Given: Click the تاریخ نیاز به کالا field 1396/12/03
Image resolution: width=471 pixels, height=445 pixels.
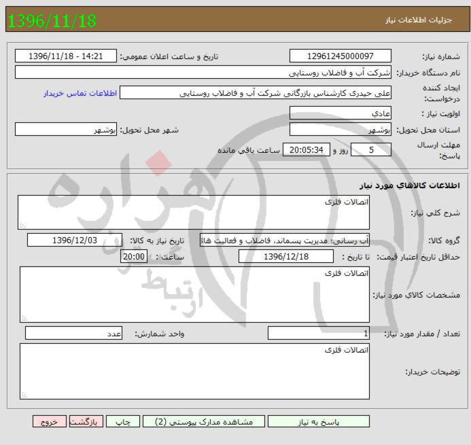Looking at the screenshot, I should [x=75, y=241].
